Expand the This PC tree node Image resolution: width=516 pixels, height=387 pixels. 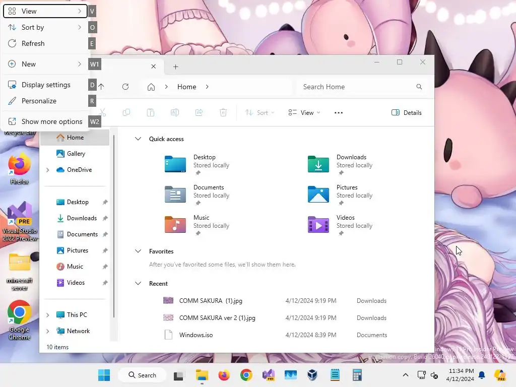[x=48, y=315]
